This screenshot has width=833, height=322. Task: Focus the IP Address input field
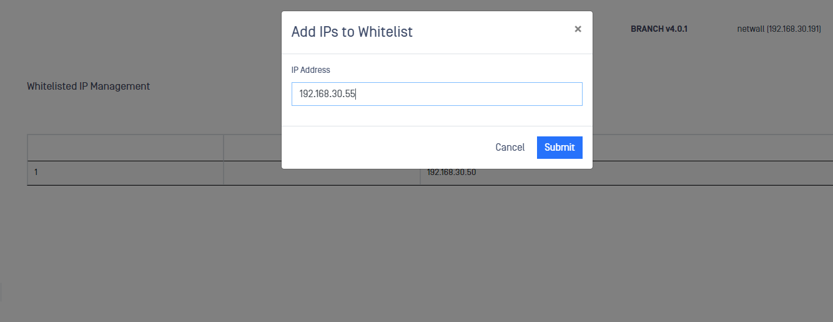437,94
